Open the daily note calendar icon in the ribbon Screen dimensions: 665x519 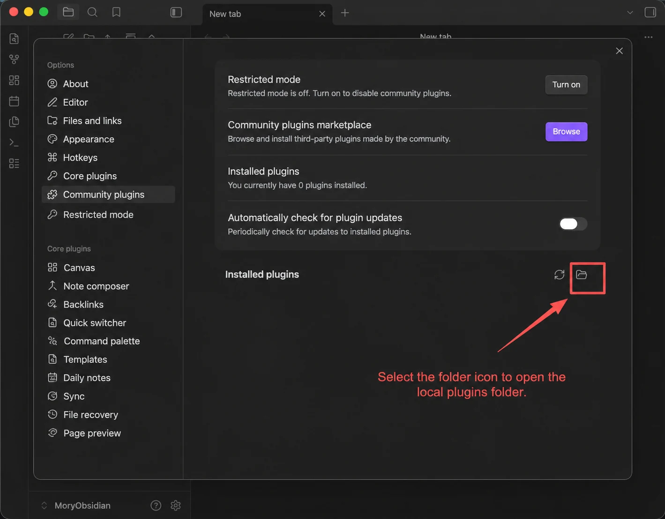pos(14,101)
